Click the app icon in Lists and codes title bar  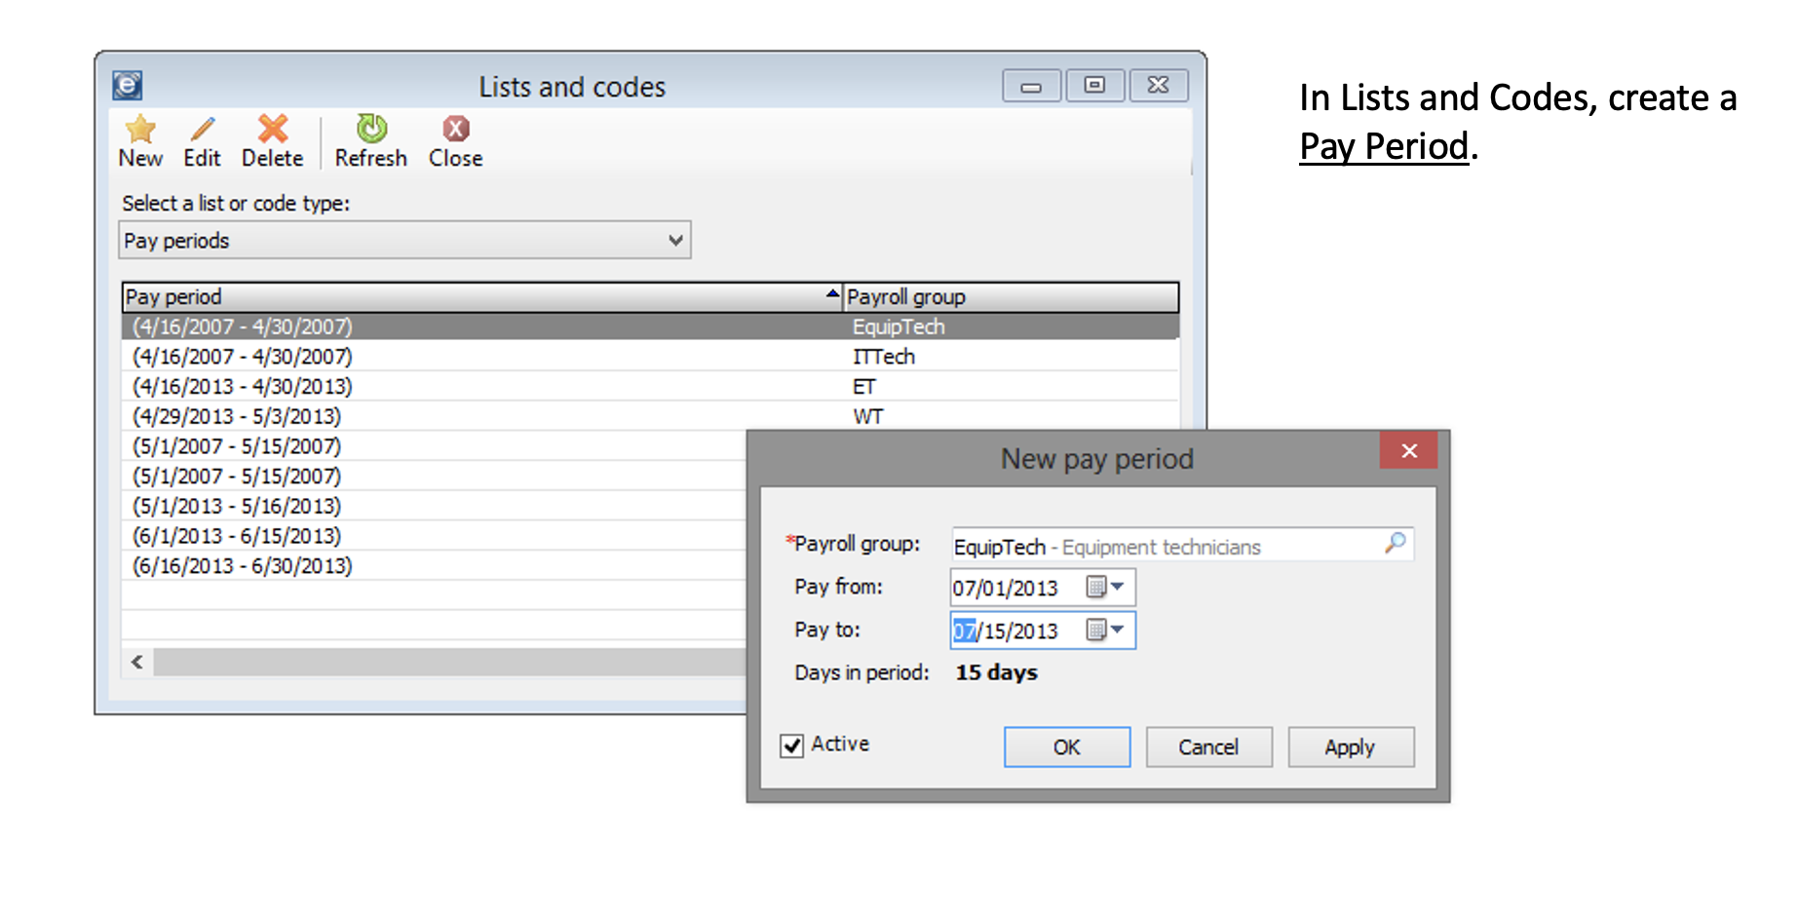128,86
